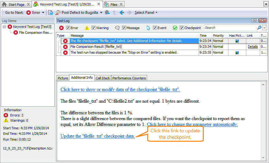Open the search options dropdown

point(264,28)
